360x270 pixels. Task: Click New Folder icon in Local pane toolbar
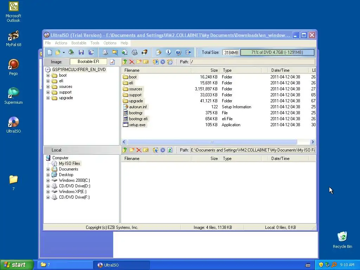tap(132, 150)
